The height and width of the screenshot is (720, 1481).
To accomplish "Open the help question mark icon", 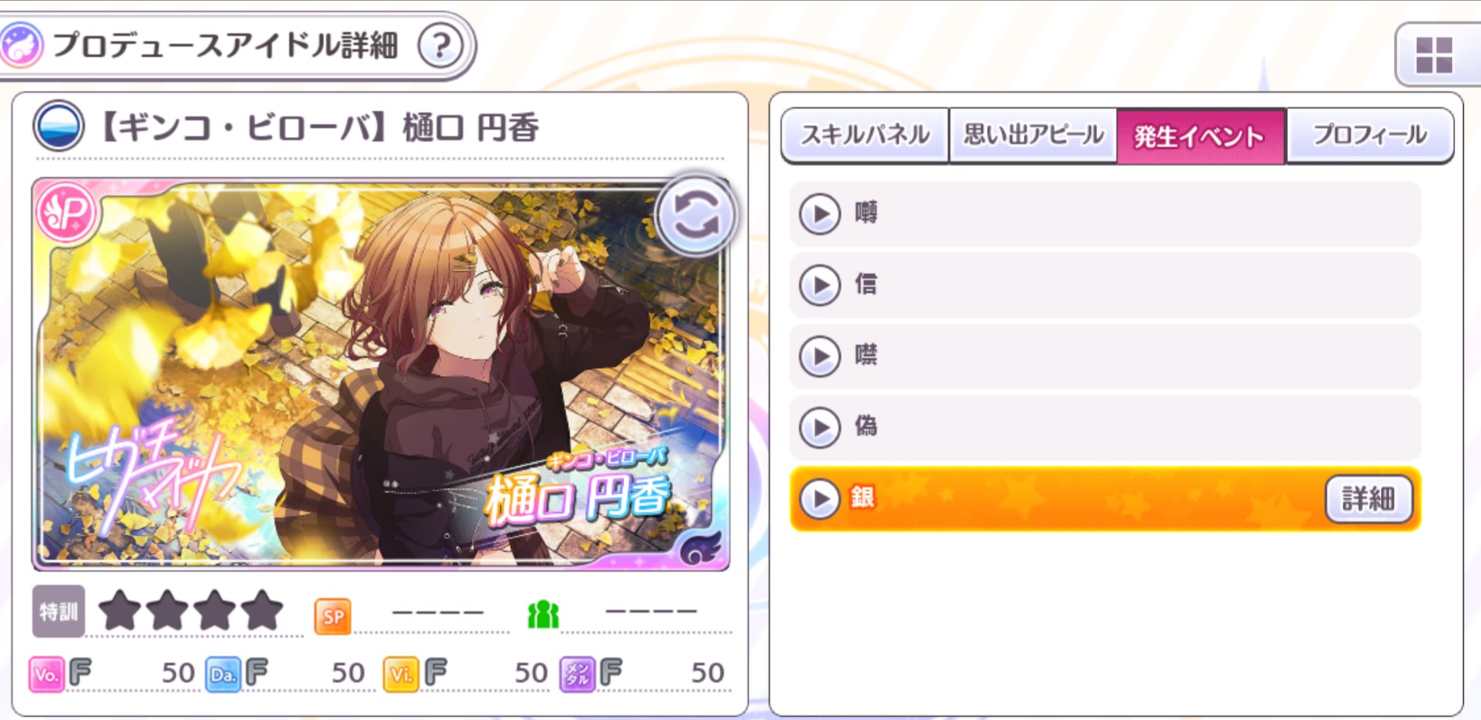I will click(x=441, y=46).
